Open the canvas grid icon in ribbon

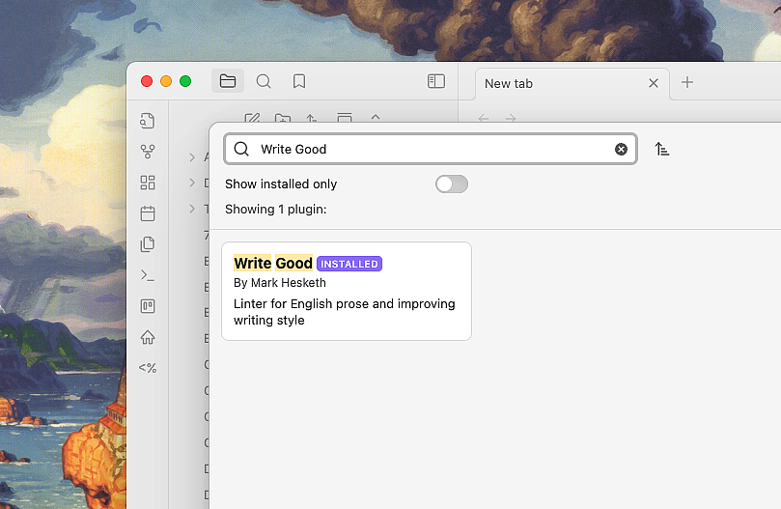[x=148, y=183]
